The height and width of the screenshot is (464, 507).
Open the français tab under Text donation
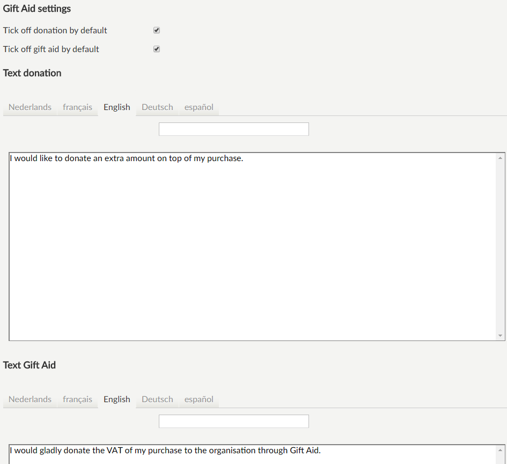tap(77, 107)
